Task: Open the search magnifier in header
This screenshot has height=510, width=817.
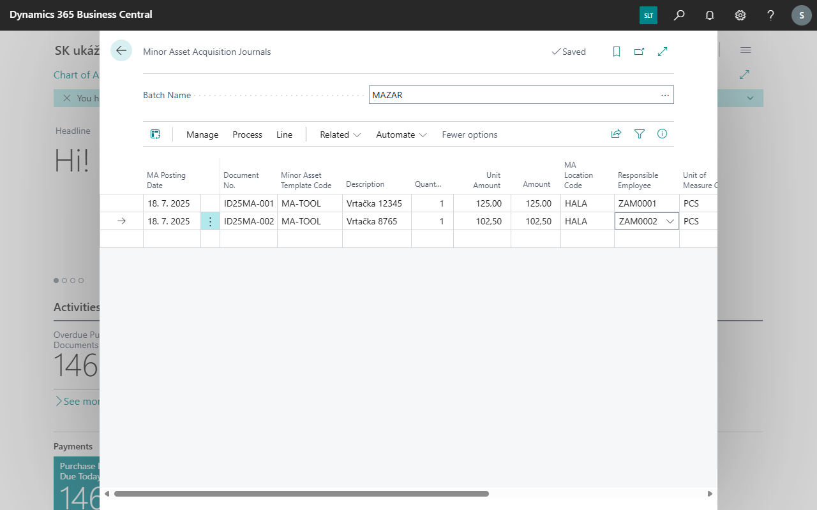Action: (x=679, y=15)
